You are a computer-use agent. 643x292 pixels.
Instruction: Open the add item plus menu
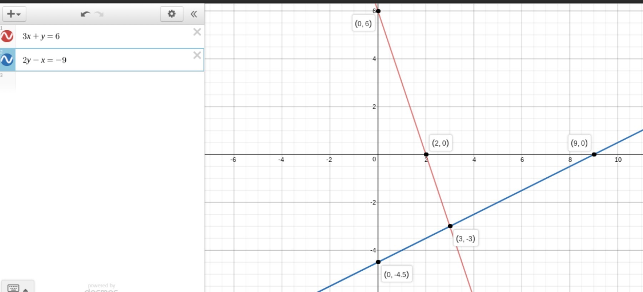pyautogui.click(x=14, y=14)
